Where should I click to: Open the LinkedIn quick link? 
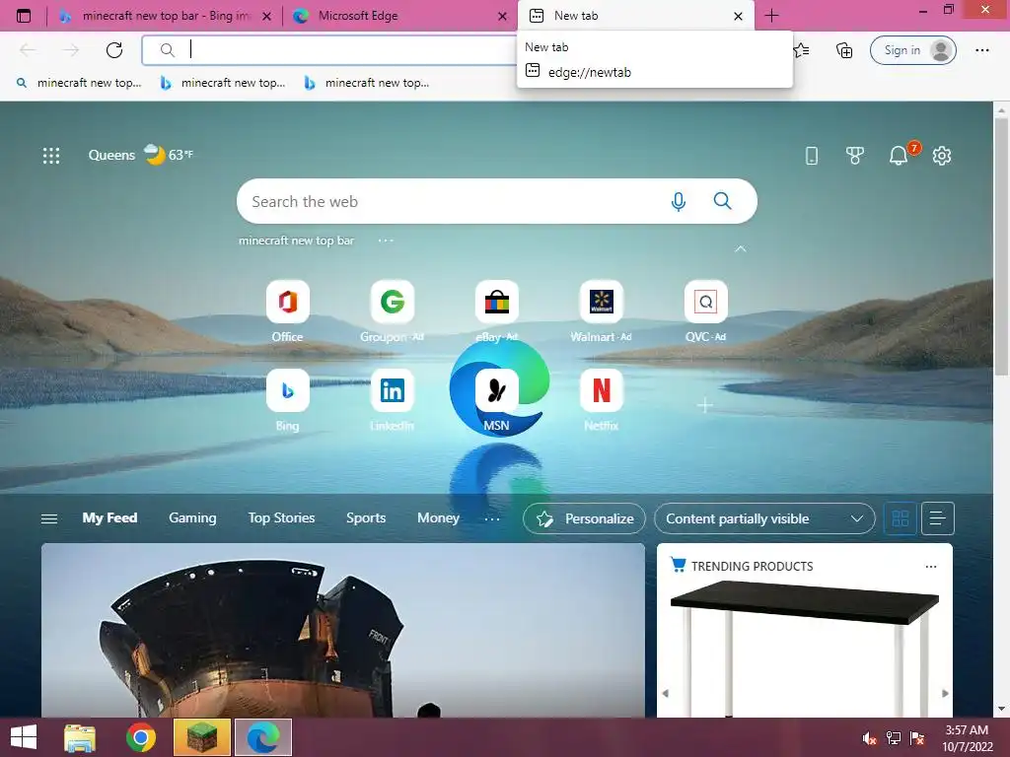[393, 401]
